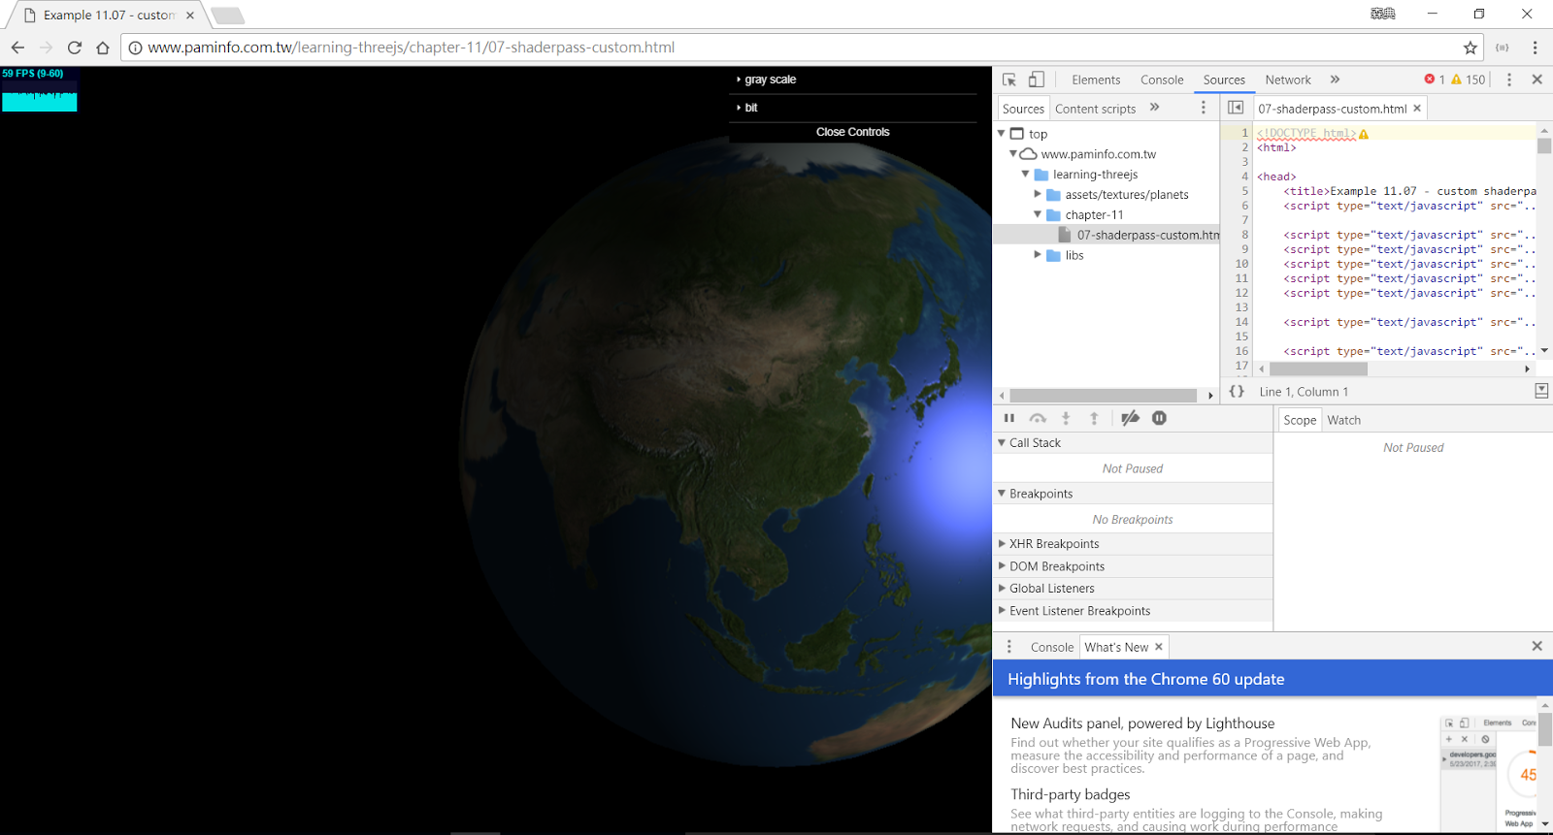Image resolution: width=1553 pixels, height=835 pixels.
Task: Select the Sources tab
Action: click(x=1224, y=80)
